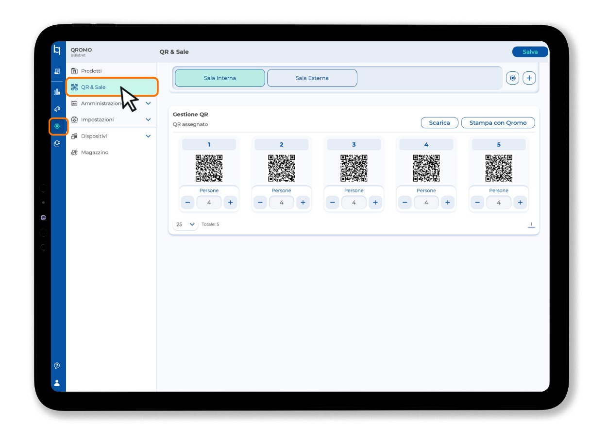Decrease persons for table 1
Viewport: 607px width, 447px height.
tap(188, 203)
